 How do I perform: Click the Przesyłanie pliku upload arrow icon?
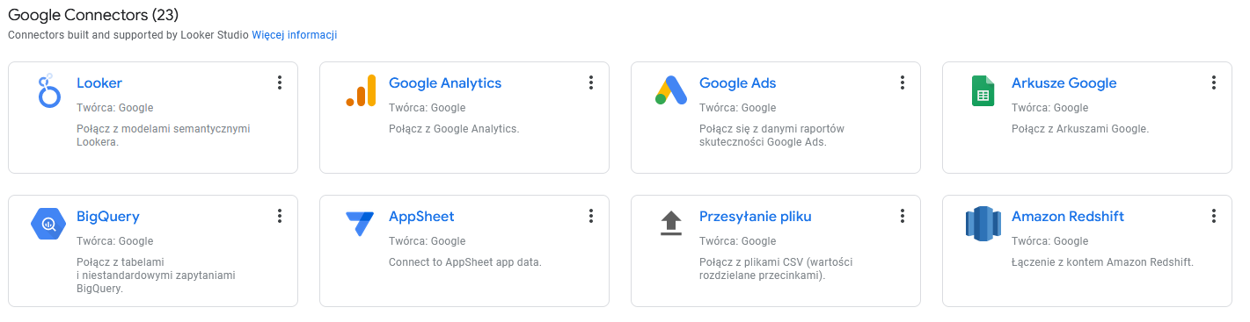coord(671,224)
